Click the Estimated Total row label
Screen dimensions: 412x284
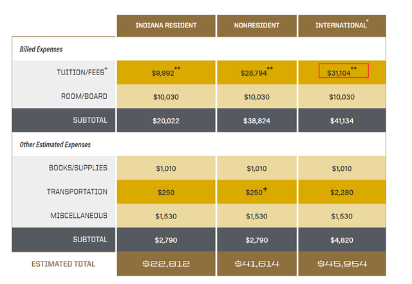[x=63, y=264]
